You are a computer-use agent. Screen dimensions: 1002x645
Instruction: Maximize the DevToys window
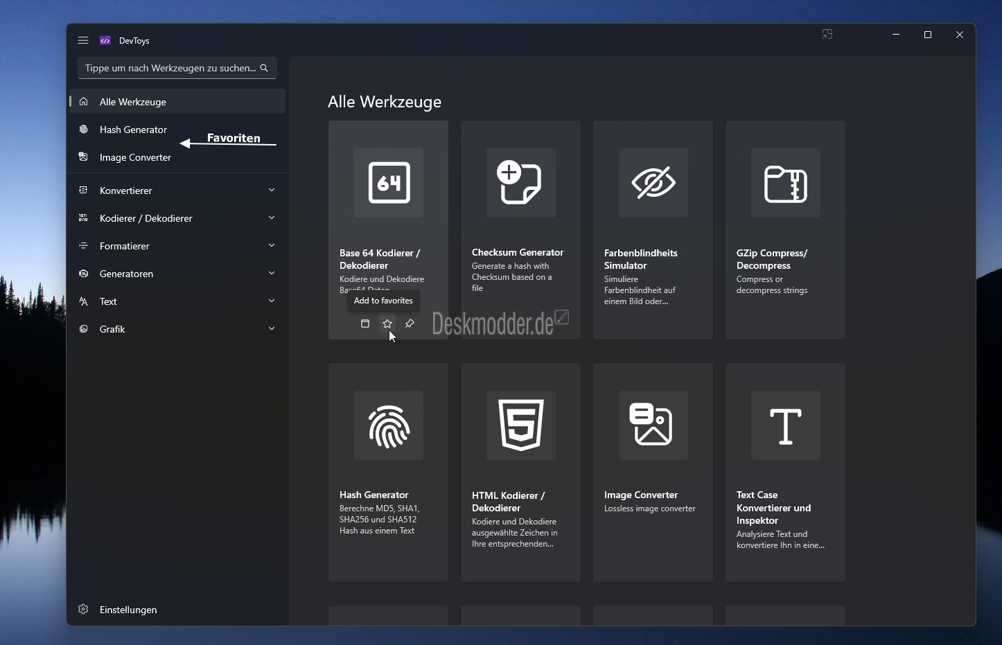coord(928,35)
